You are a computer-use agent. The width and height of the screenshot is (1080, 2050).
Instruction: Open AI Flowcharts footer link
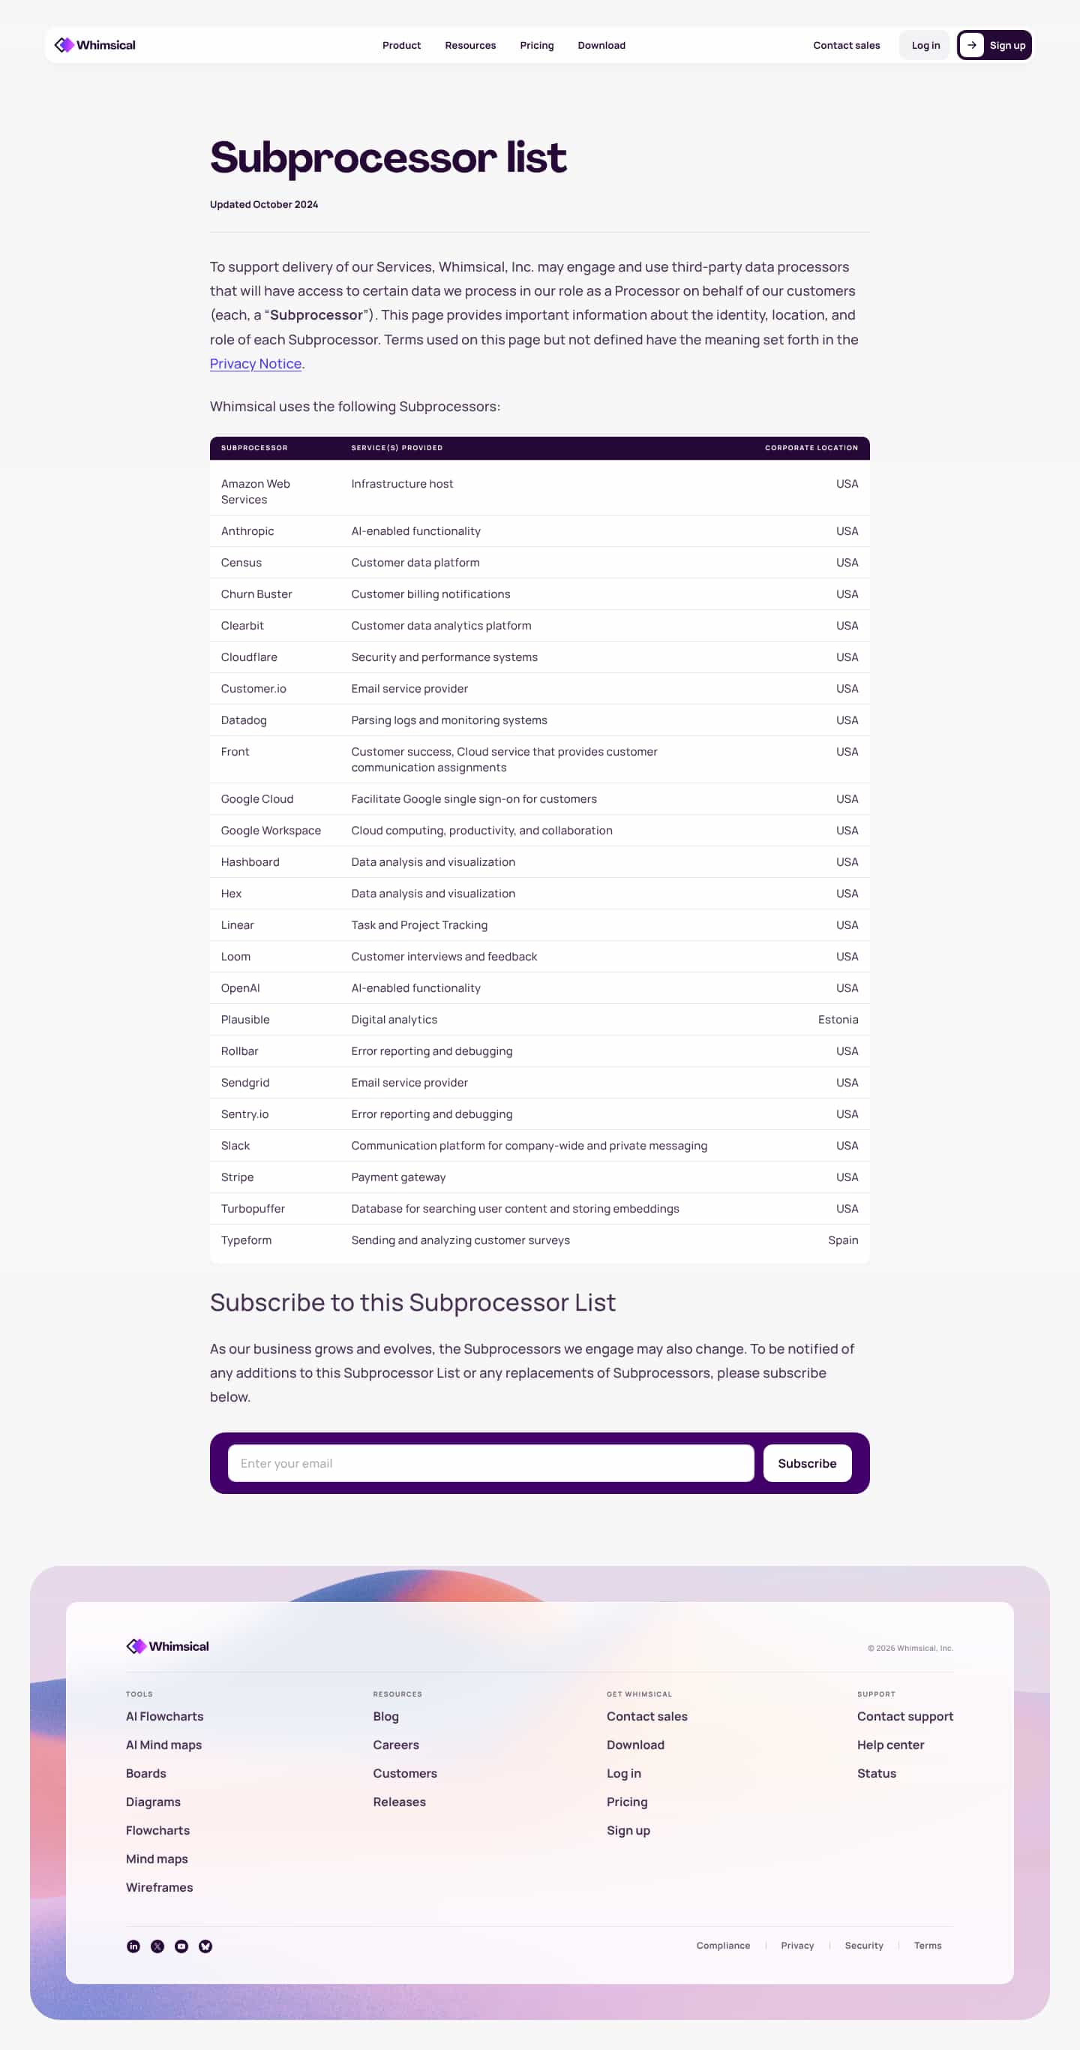(164, 1716)
